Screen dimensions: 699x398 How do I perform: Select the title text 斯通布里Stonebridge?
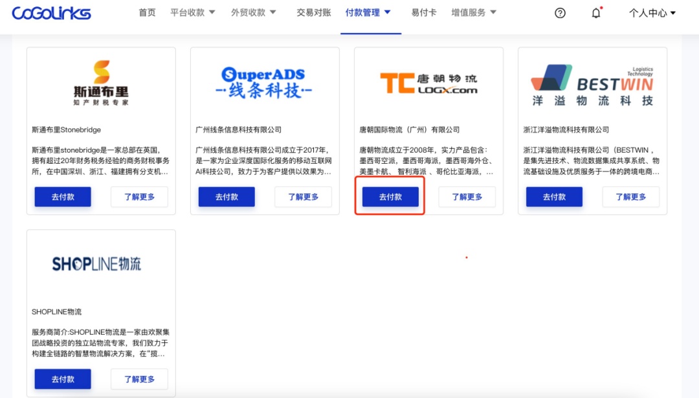coord(67,129)
